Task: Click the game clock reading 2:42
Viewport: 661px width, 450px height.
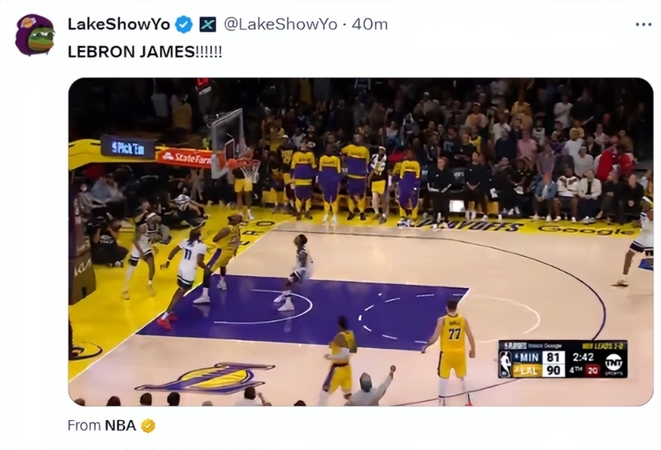Action: [583, 357]
